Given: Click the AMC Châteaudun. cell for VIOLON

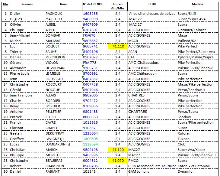Looking at the screenshot, I should (x=152, y=63).
